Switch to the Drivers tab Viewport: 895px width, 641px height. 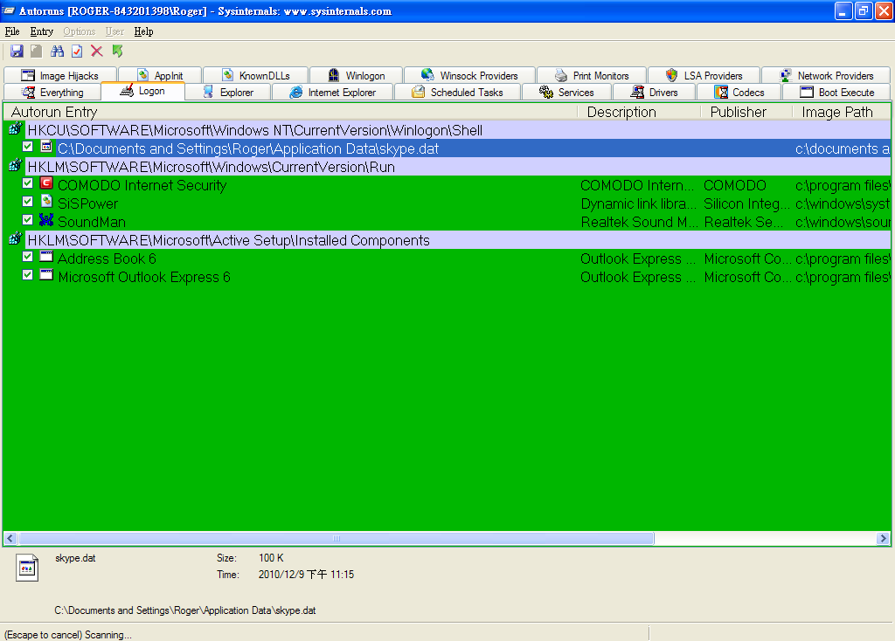[x=654, y=92]
